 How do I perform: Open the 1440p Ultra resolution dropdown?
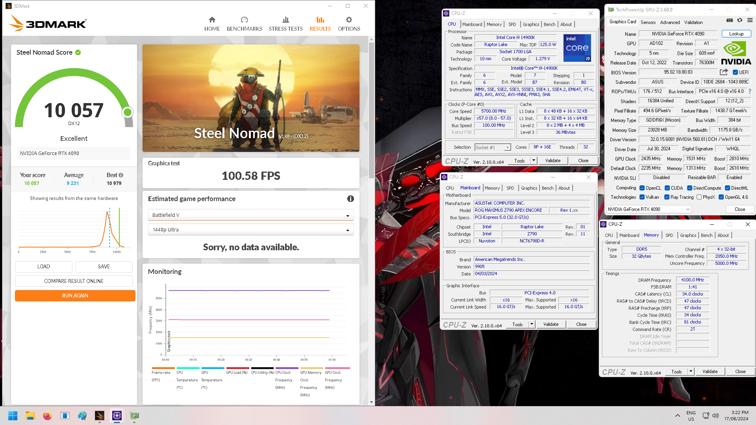tap(251, 230)
